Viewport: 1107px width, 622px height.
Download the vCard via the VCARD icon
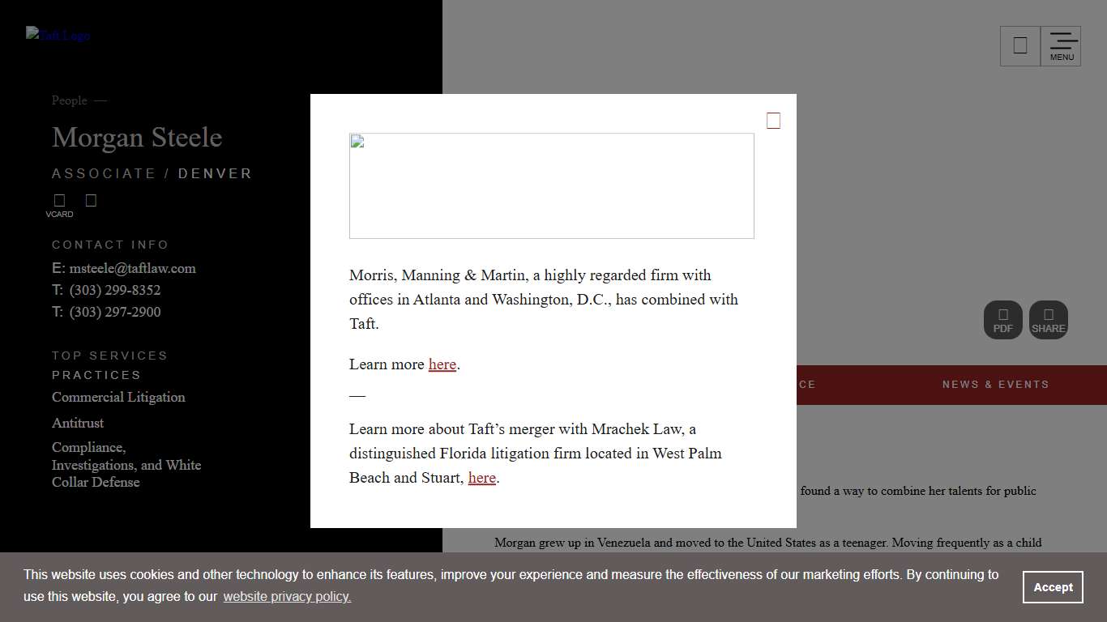tap(59, 204)
